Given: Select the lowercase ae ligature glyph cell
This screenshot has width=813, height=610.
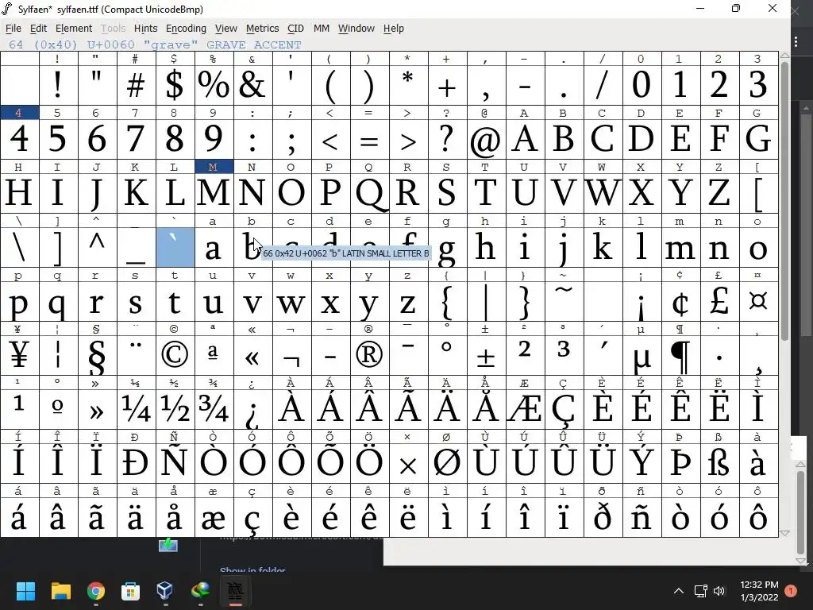Looking at the screenshot, I should click(214, 516).
